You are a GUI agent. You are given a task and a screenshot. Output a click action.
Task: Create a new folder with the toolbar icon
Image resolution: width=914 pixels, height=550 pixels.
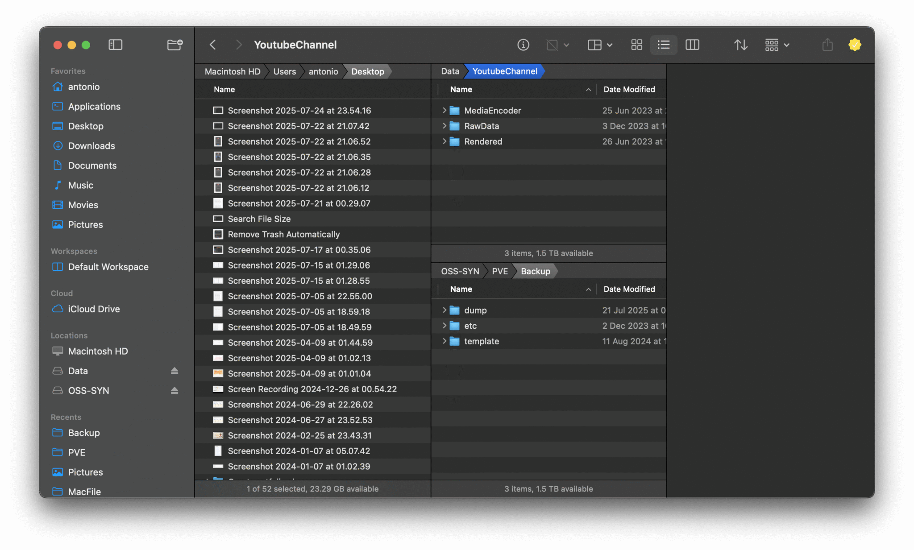174,45
